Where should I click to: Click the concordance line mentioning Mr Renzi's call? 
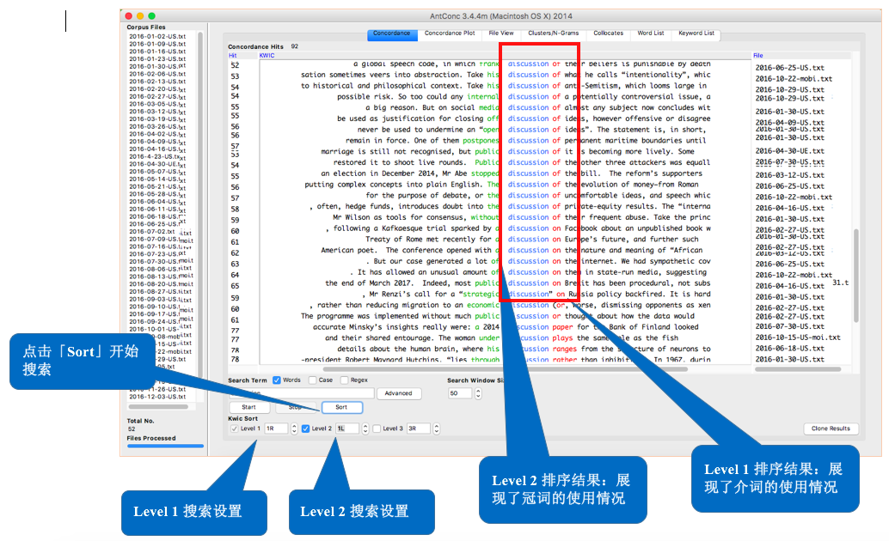click(x=536, y=294)
